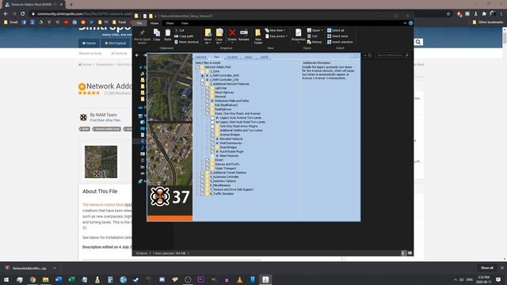Click Chrome icon in taskbar
Image resolution: width=507 pixels, height=285 pixels.
click(32, 279)
